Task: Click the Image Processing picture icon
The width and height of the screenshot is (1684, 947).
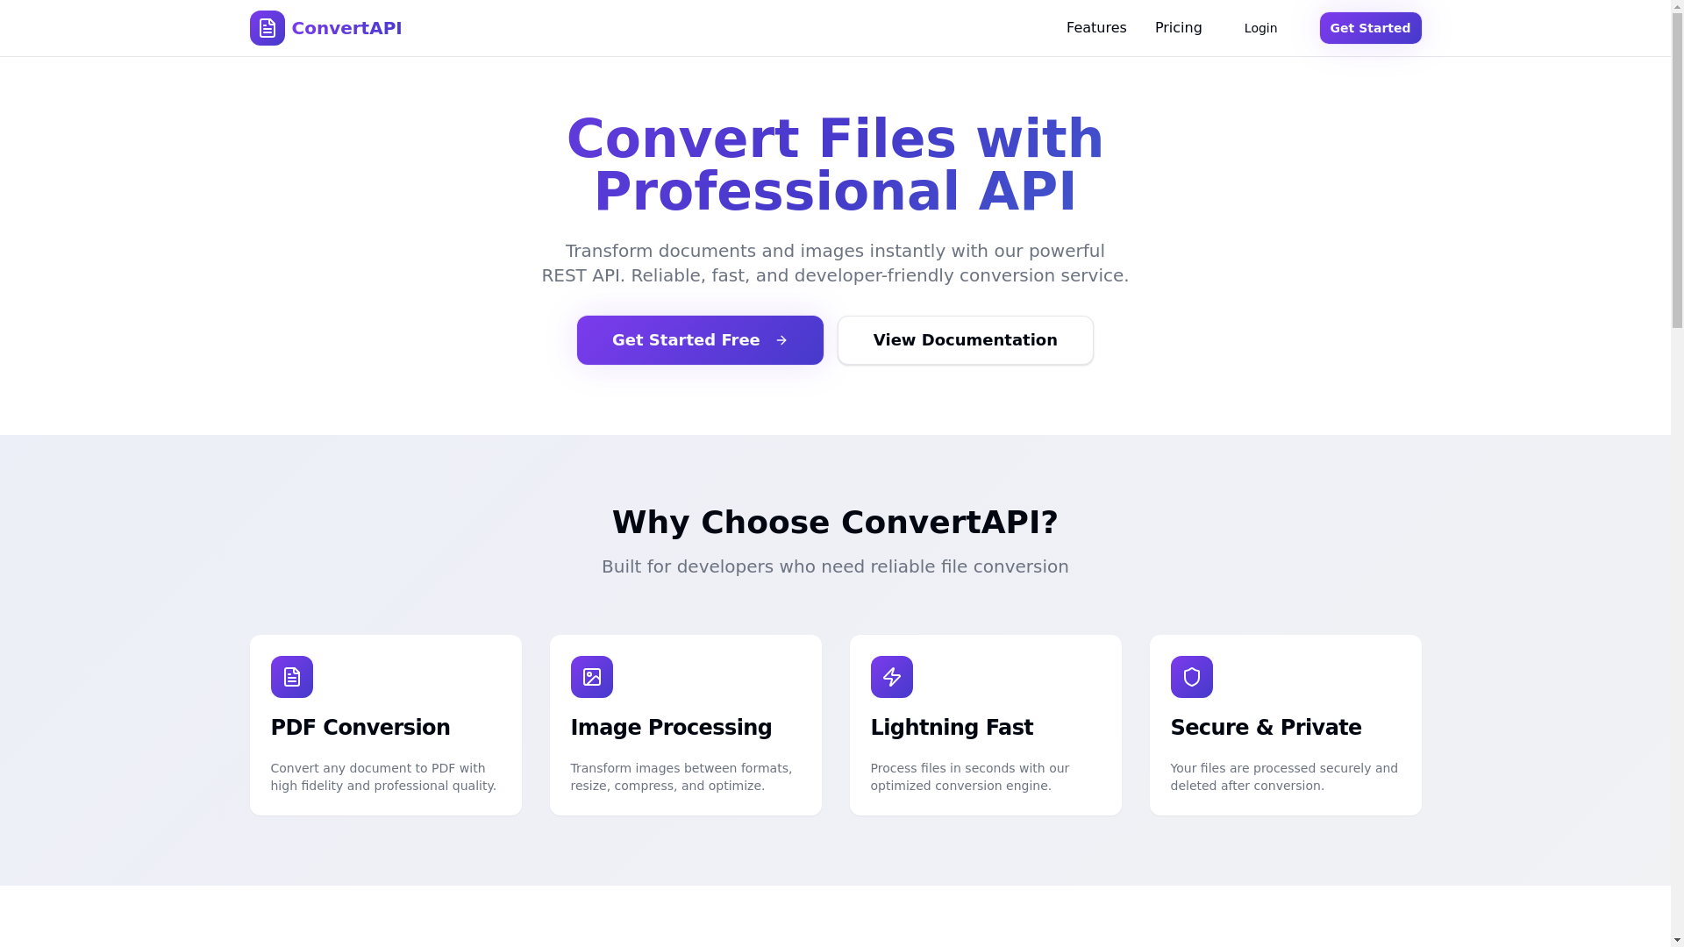Action: 592,677
